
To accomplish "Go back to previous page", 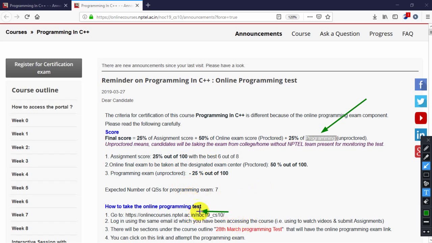I will [6, 17].
